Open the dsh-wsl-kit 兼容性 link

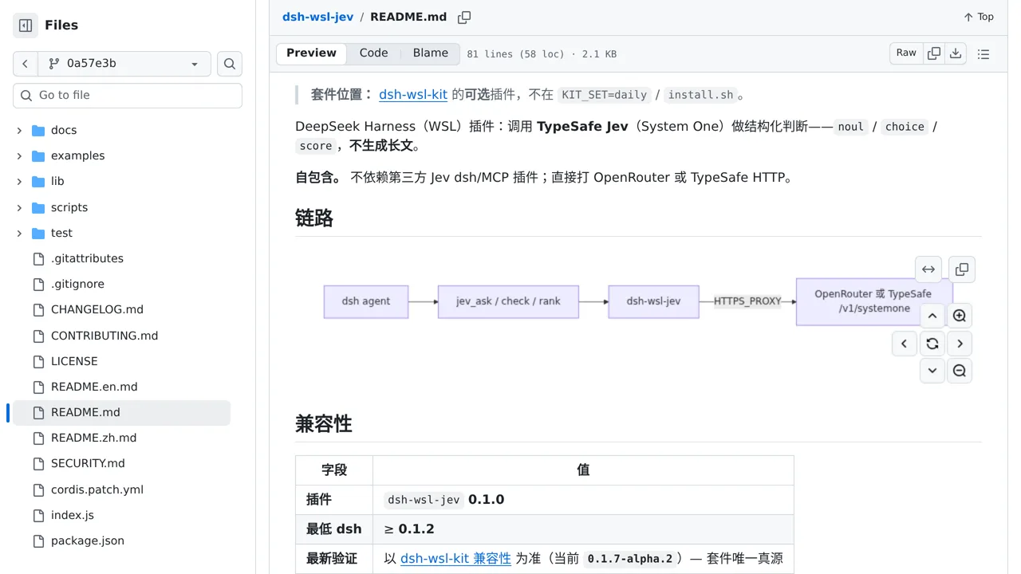(x=455, y=559)
